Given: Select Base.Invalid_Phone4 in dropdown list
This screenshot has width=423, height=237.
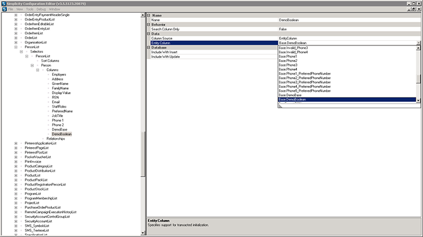Looking at the screenshot, I should pos(293,52).
